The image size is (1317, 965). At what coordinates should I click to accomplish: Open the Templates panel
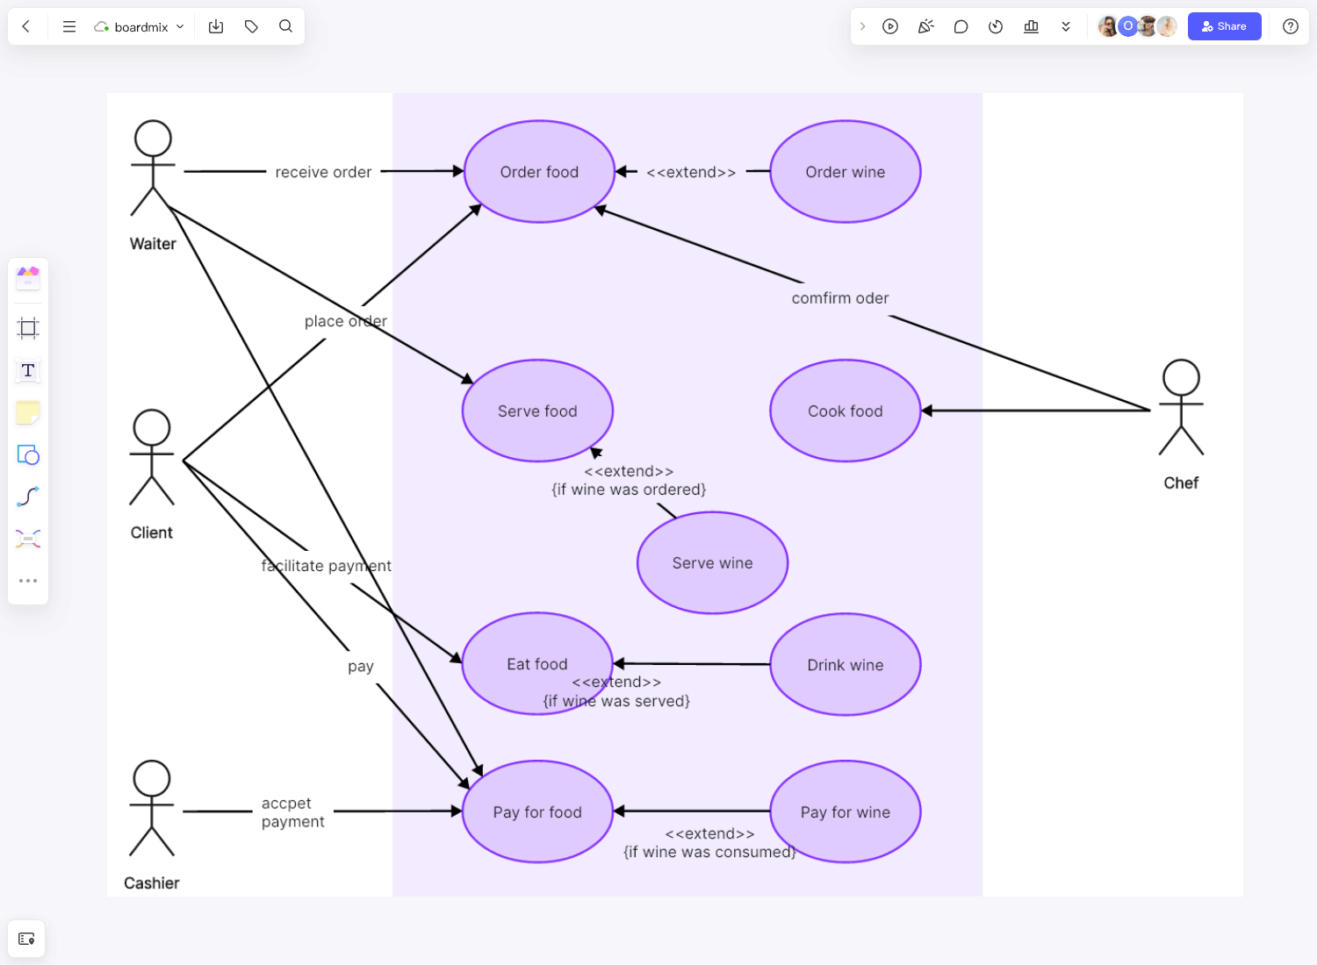28,278
